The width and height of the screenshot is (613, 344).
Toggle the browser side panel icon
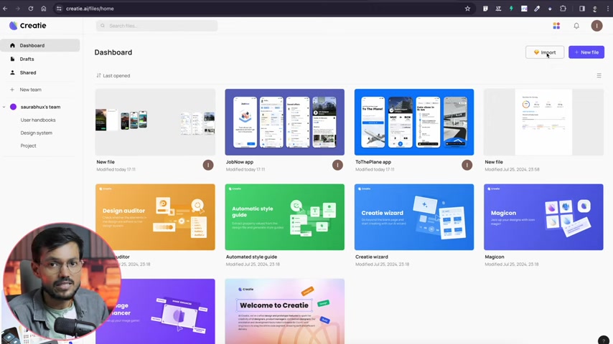click(582, 9)
